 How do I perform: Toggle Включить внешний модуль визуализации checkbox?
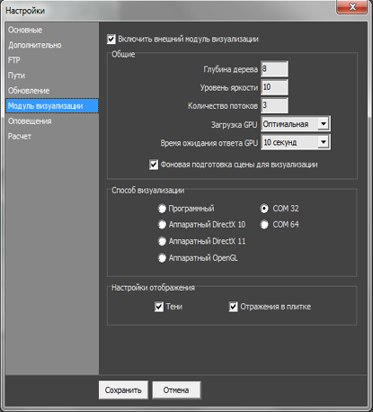111,40
